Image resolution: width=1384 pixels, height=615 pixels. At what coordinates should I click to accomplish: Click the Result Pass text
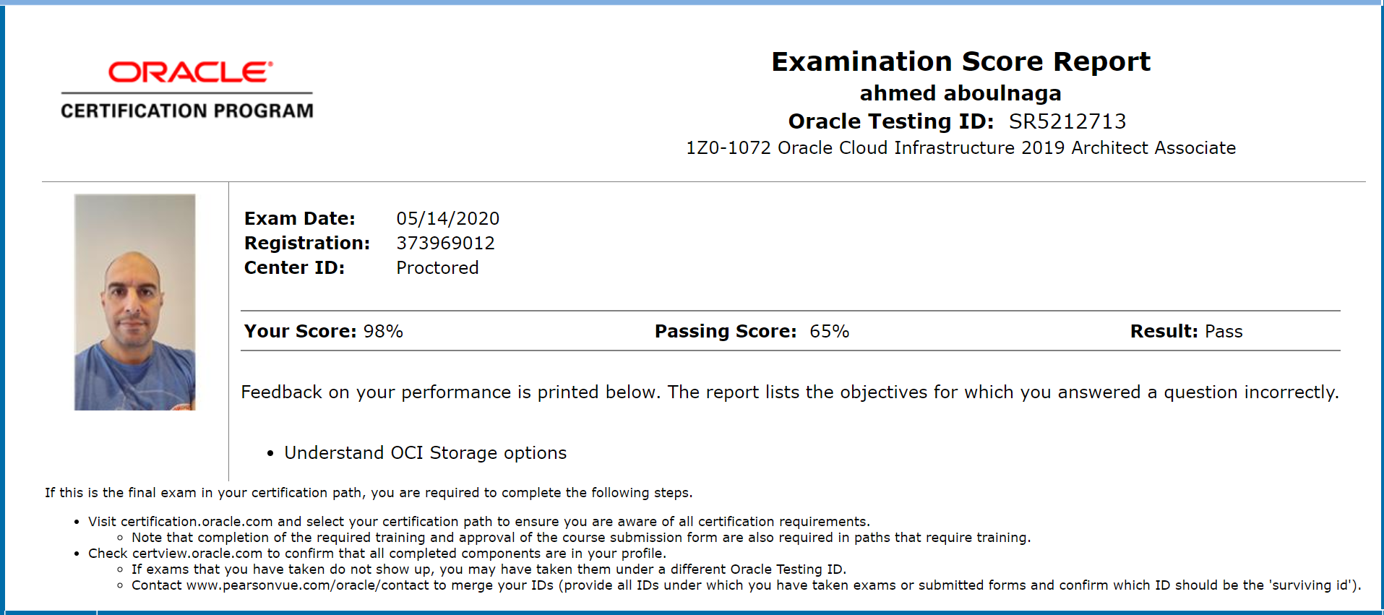[1223, 331]
